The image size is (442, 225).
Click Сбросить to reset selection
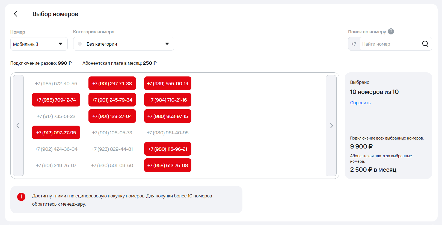(360, 103)
